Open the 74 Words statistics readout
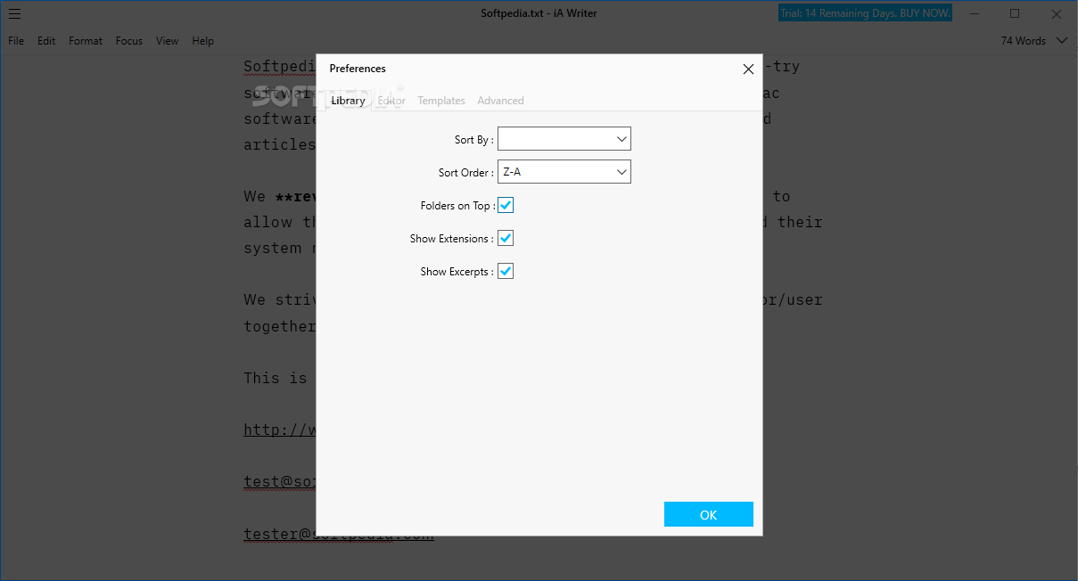The image size is (1078, 581). tap(1023, 40)
